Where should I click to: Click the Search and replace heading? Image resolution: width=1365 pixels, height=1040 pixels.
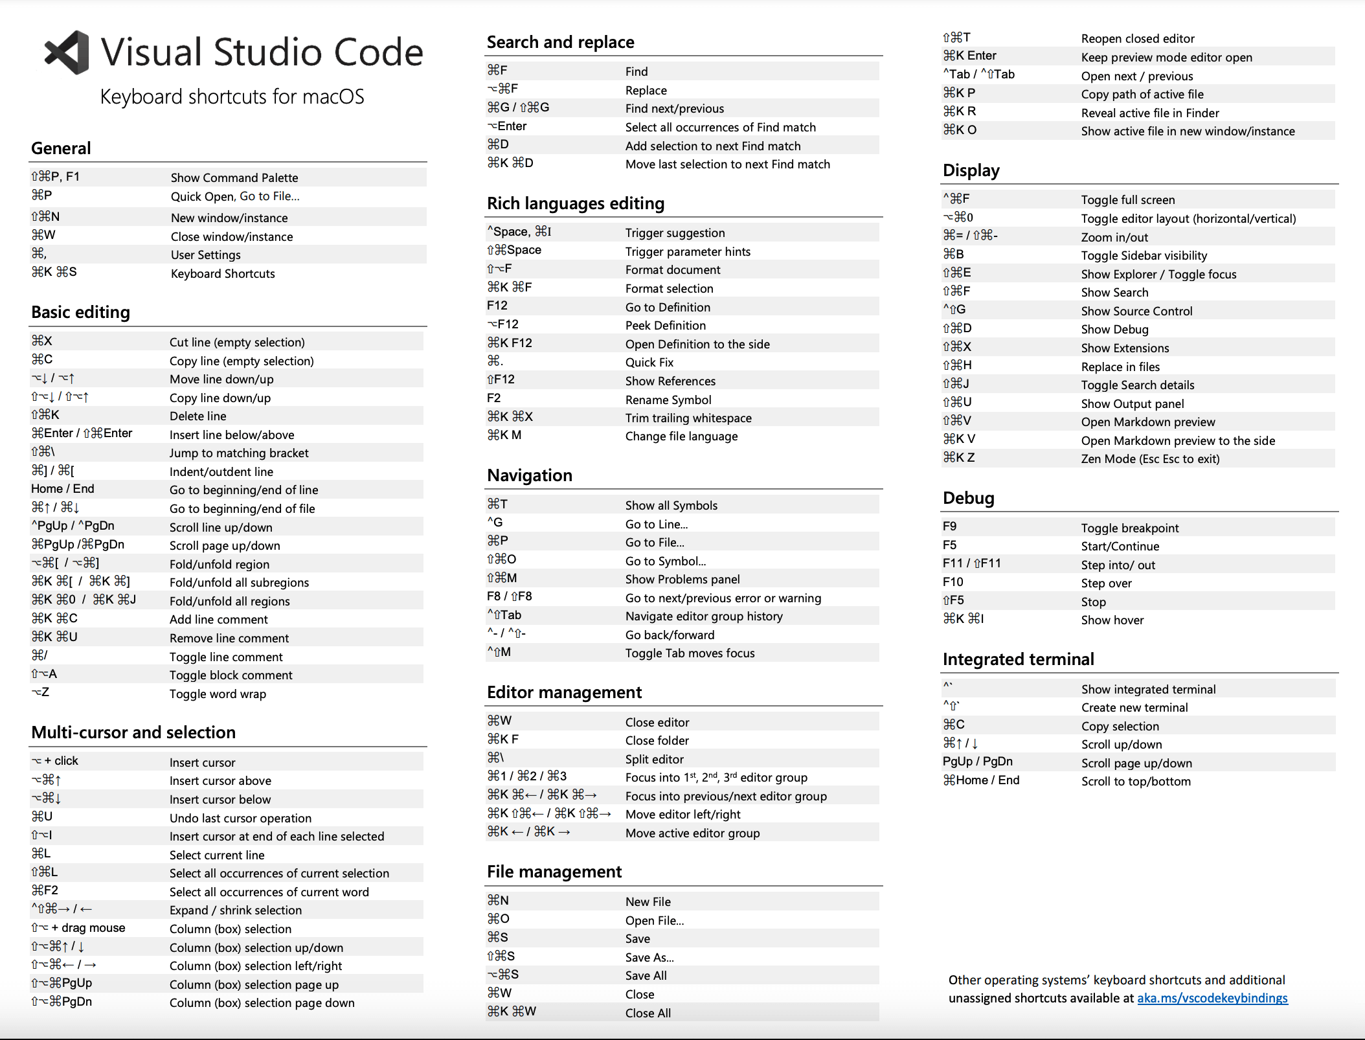click(560, 42)
